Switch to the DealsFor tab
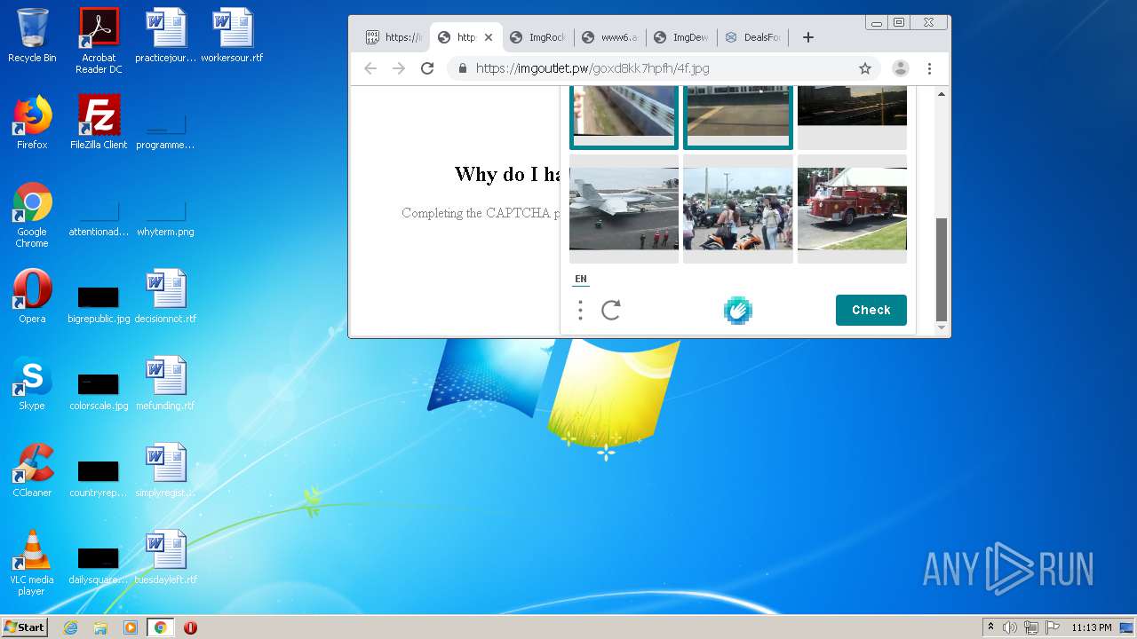1137x639 pixels. [x=754, y=37]
